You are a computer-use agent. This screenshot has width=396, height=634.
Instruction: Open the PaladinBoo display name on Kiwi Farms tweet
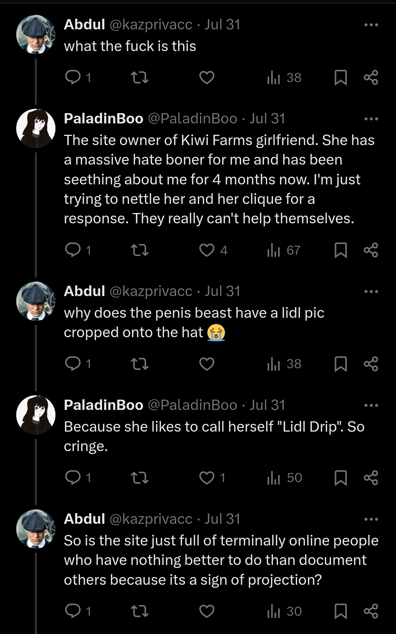pyautogui.click(x=103, y=119)
